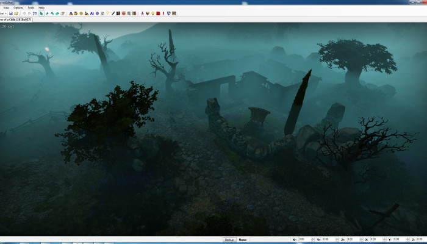Click the blue AI toolbar icon

point(92,13)
